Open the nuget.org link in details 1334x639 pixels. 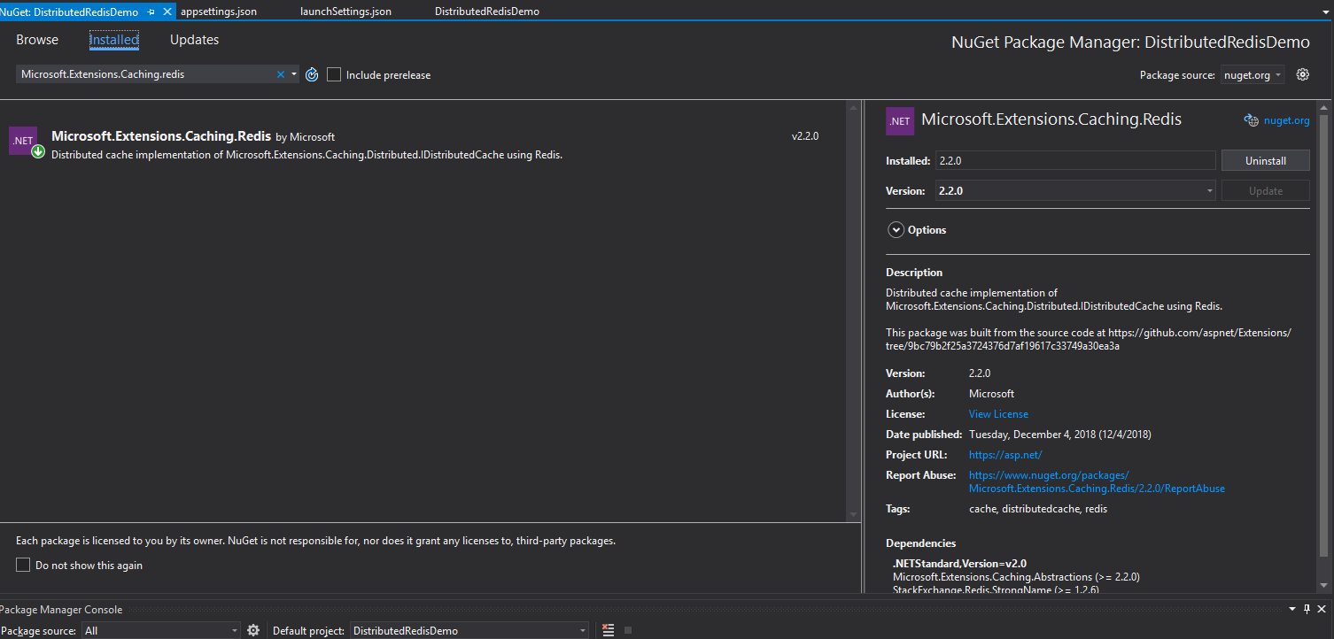1286,120
